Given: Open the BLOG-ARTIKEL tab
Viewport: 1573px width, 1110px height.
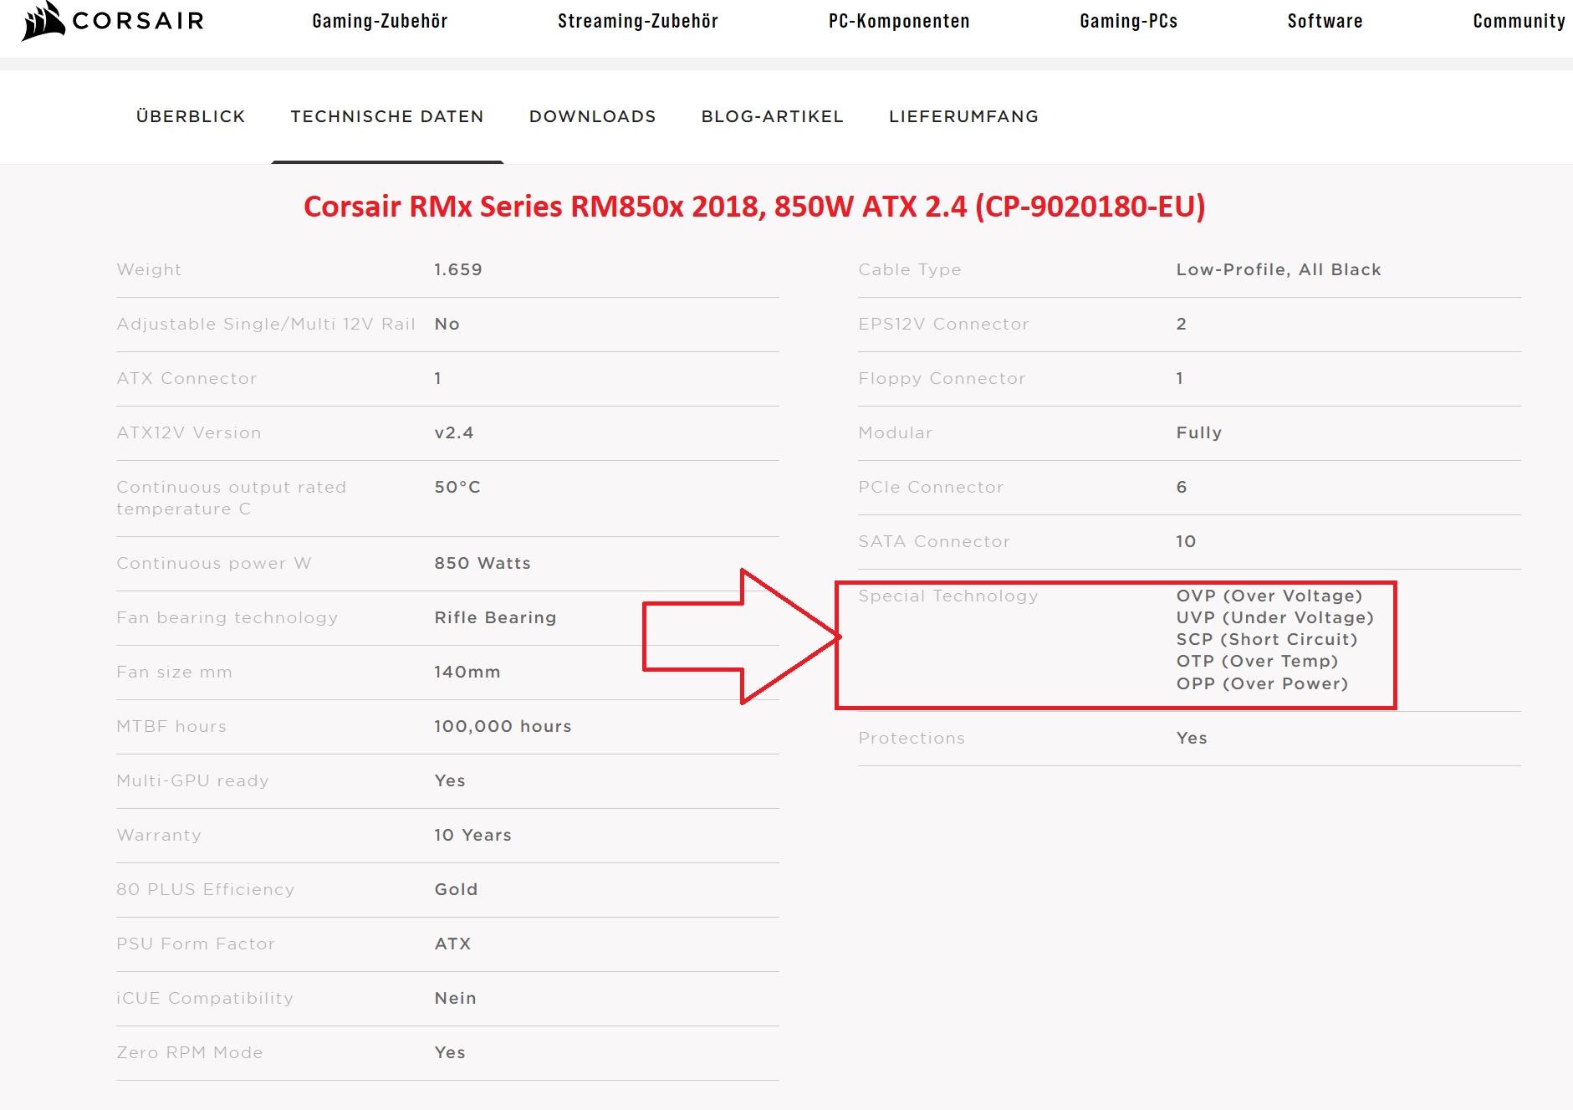Looking at the screenshot, I should (x=772, y=116).
